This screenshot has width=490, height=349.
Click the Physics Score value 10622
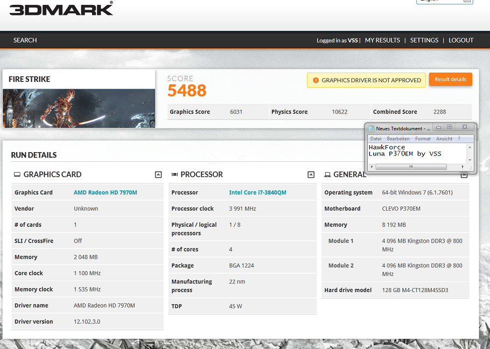tap(340, 112)
